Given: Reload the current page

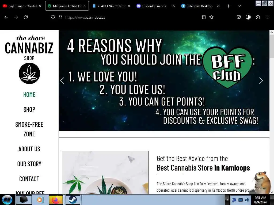Looking at the screenshot, I should coord(26,17).
